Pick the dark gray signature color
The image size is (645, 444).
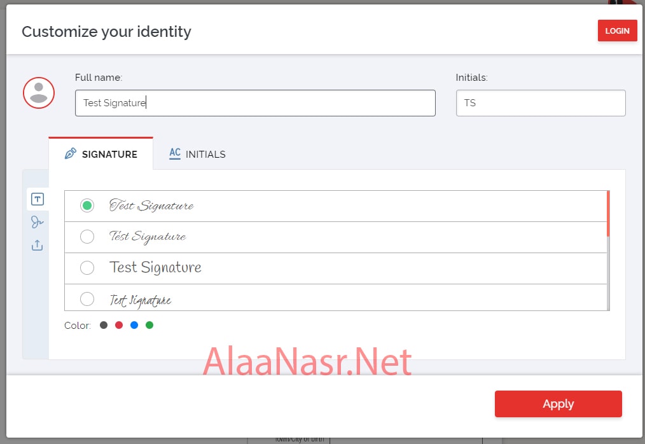(104, 325)
